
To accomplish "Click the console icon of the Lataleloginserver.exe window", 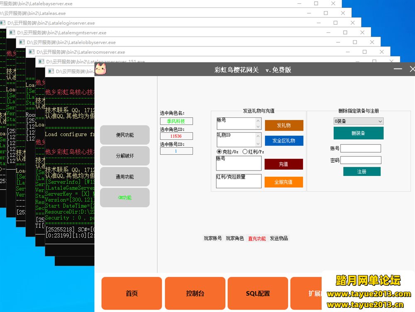I will [x=2, y=23].
